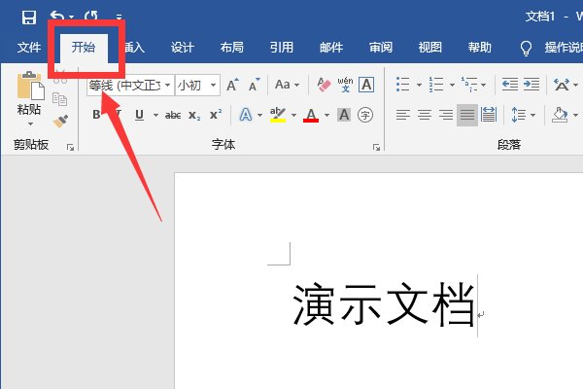This screenshot has height=389, width=583.
Task: Switch to the 邮件 tab
Action: point(331,48)
